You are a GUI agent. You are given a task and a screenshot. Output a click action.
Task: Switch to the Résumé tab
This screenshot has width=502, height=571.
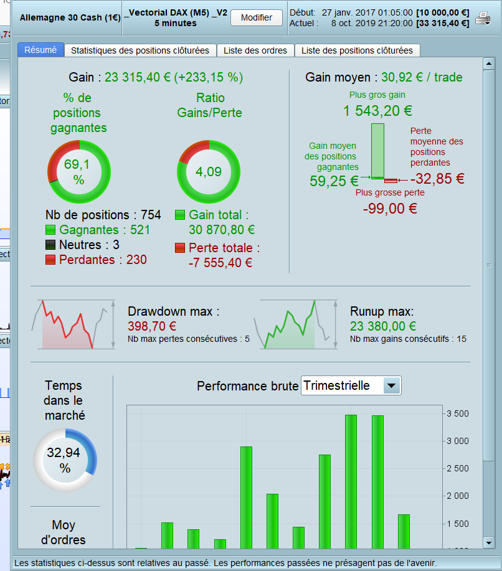[40, 50]
